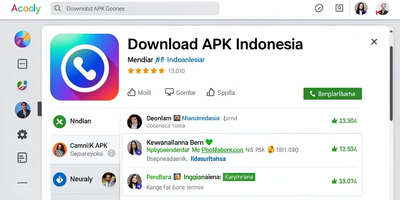
Task: Open the square target icon in the top bar
Action: (x=339, y=8)
